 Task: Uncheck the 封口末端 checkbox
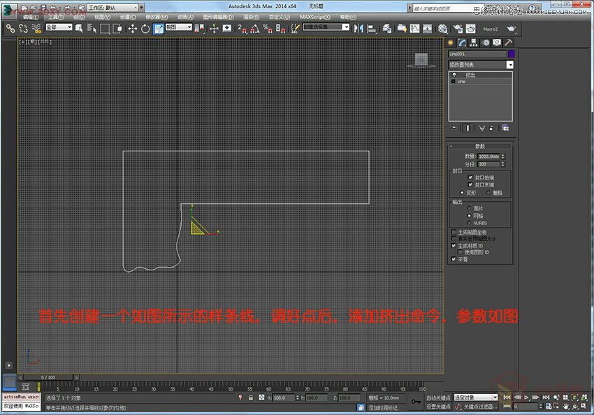[x=470, y=184]
